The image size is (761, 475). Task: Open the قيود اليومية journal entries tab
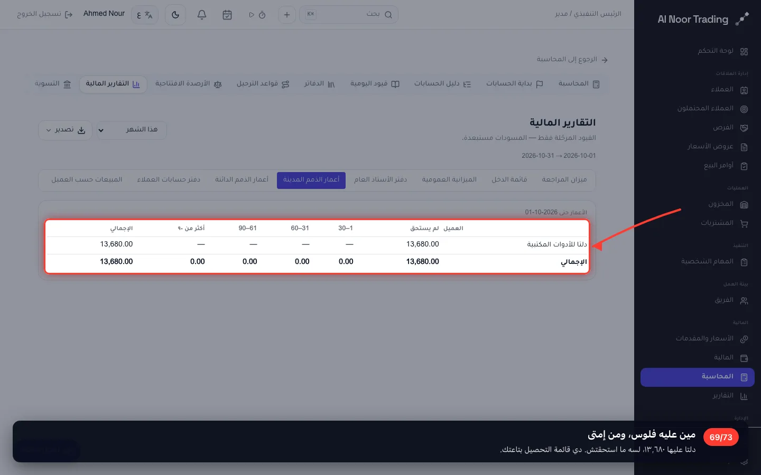pyautogui.click(x=375, y=84)
